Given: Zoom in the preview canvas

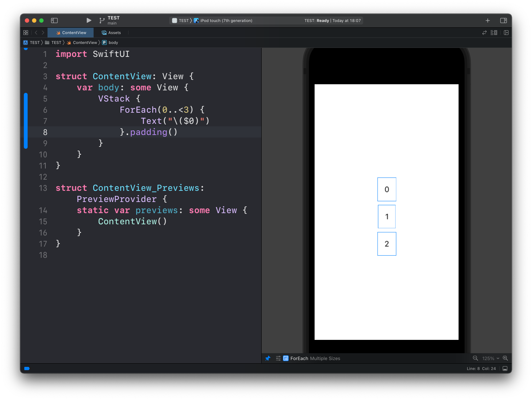Looking at the screenshot, I should pyautogui.click(x=505, y=358).
